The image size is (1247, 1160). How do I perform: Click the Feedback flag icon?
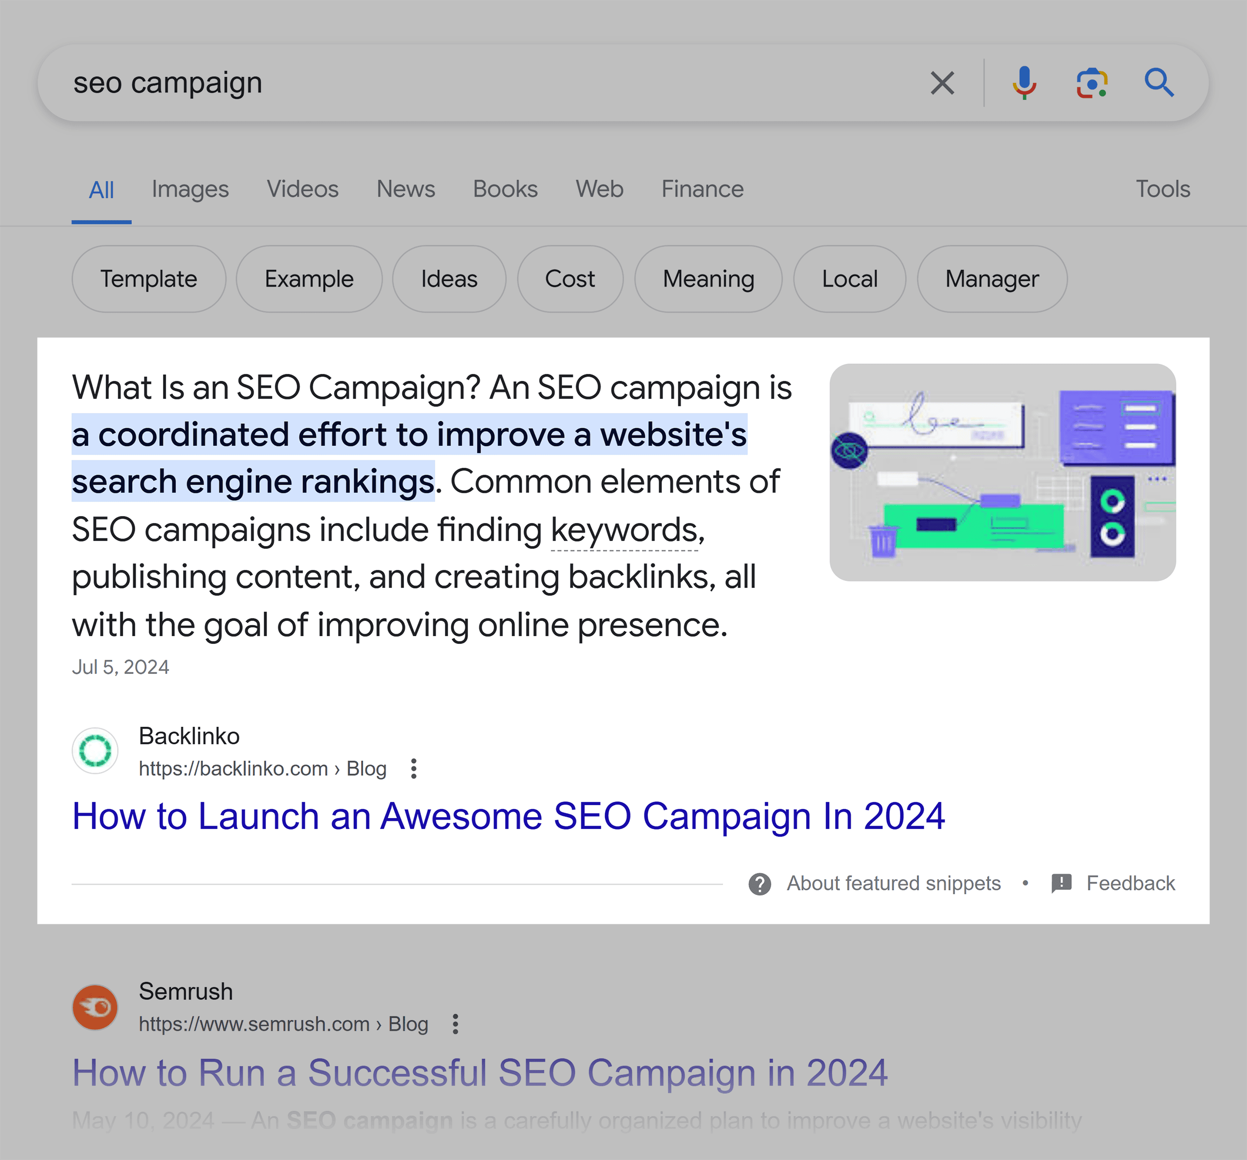pos(1061,883)
